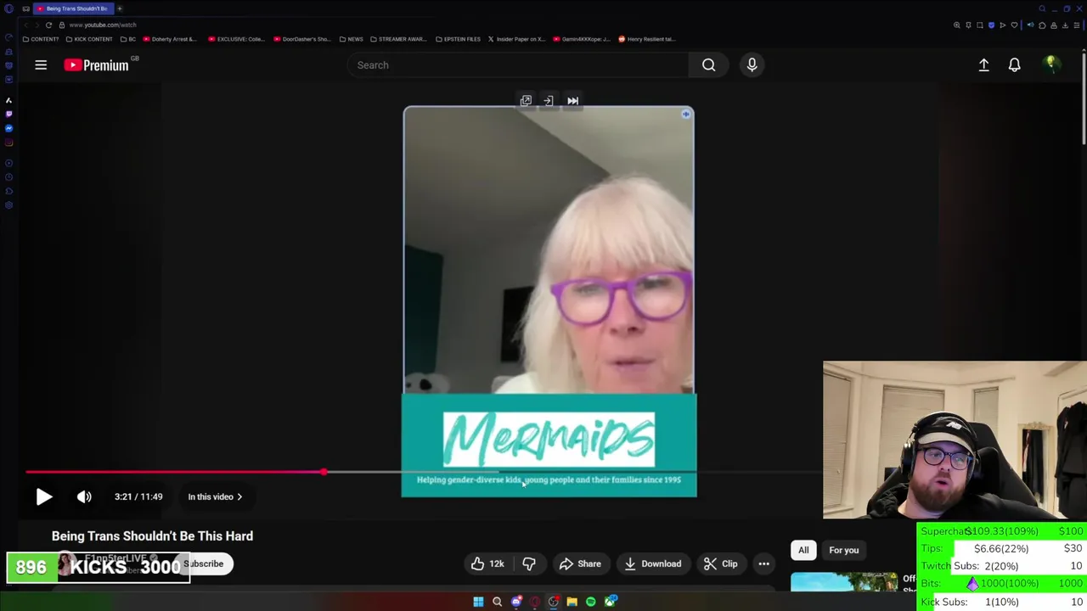Subscribe to the channel
The height and width of the screenshot is (611, 1087).
click(204, 563)
